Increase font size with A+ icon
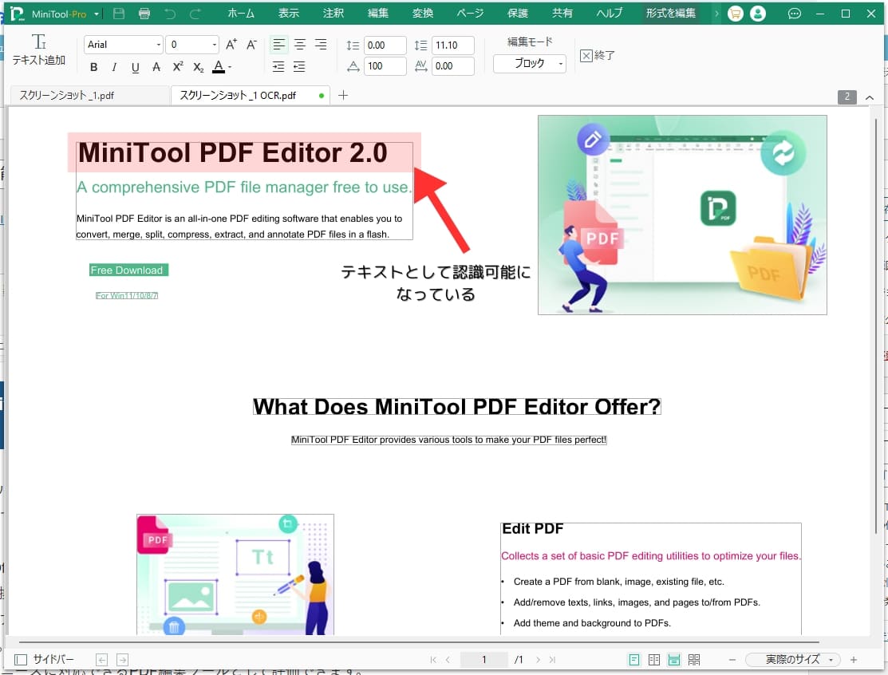Image resolution: width=888 pixels, height=675 pixels. click(231, 45)
